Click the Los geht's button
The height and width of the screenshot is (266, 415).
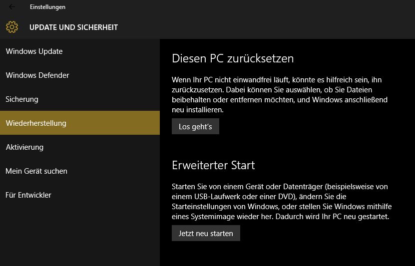[x=195, y=126]
